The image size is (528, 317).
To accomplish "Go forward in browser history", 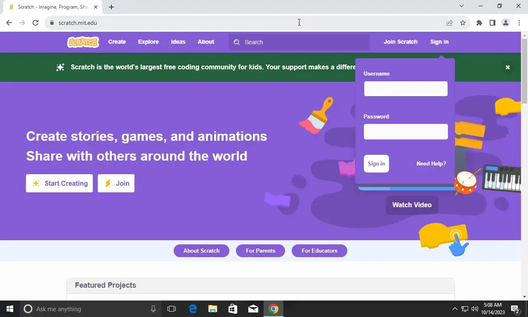I will pyautogui.click(x=22, y=23).
